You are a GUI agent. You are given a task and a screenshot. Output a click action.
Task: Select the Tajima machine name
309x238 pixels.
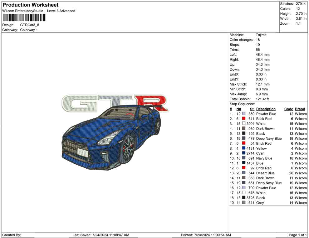(x=261, y=35)
